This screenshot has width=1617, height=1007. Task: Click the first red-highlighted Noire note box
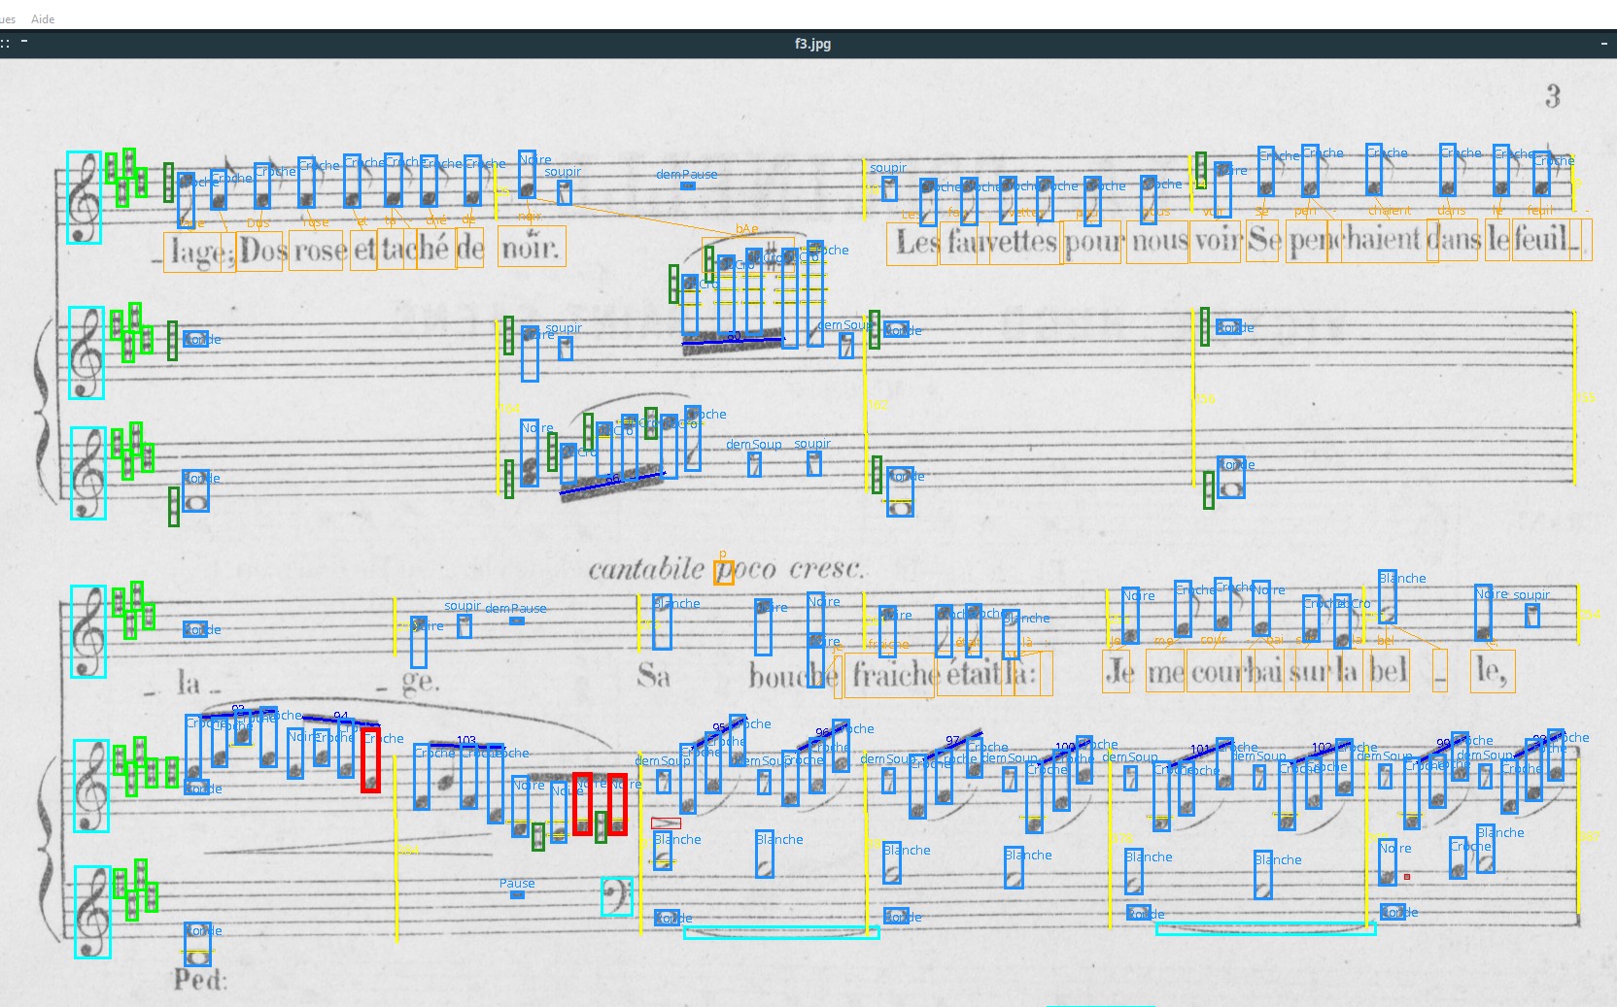[582, 804]
